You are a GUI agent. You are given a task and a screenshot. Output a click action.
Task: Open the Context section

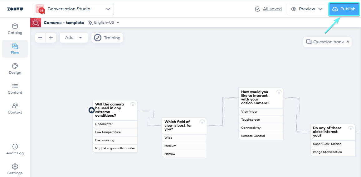point(15,109)
